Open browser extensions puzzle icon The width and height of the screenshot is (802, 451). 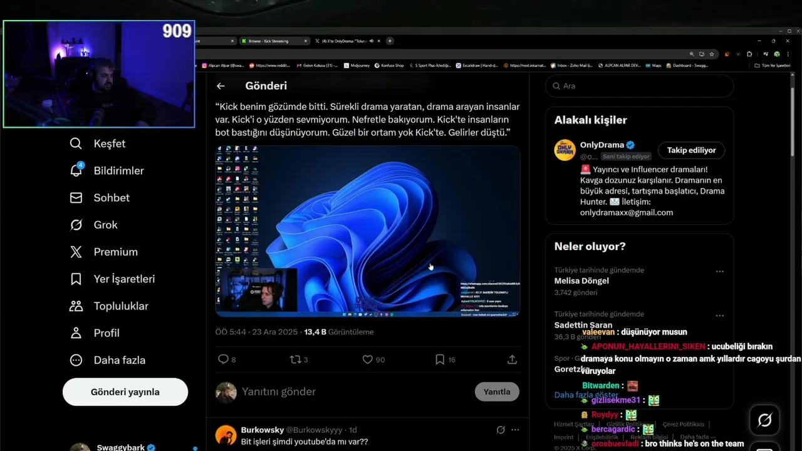click(x=749, y=54)
